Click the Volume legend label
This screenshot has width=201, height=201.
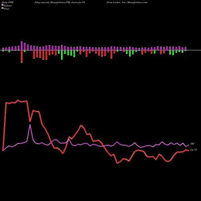[8, 6]
